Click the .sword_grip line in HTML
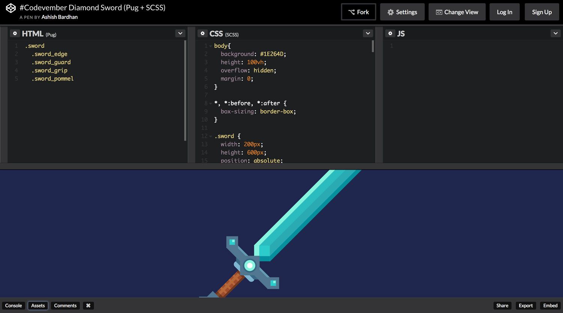Image resolution: width=563 pixels, height=313 pixels. pos(49,71)
